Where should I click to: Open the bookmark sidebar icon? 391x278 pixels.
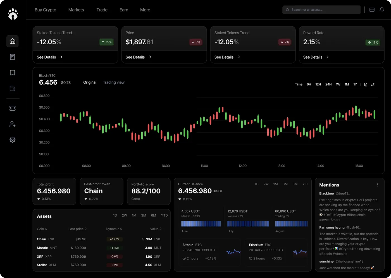coord(13,73)
